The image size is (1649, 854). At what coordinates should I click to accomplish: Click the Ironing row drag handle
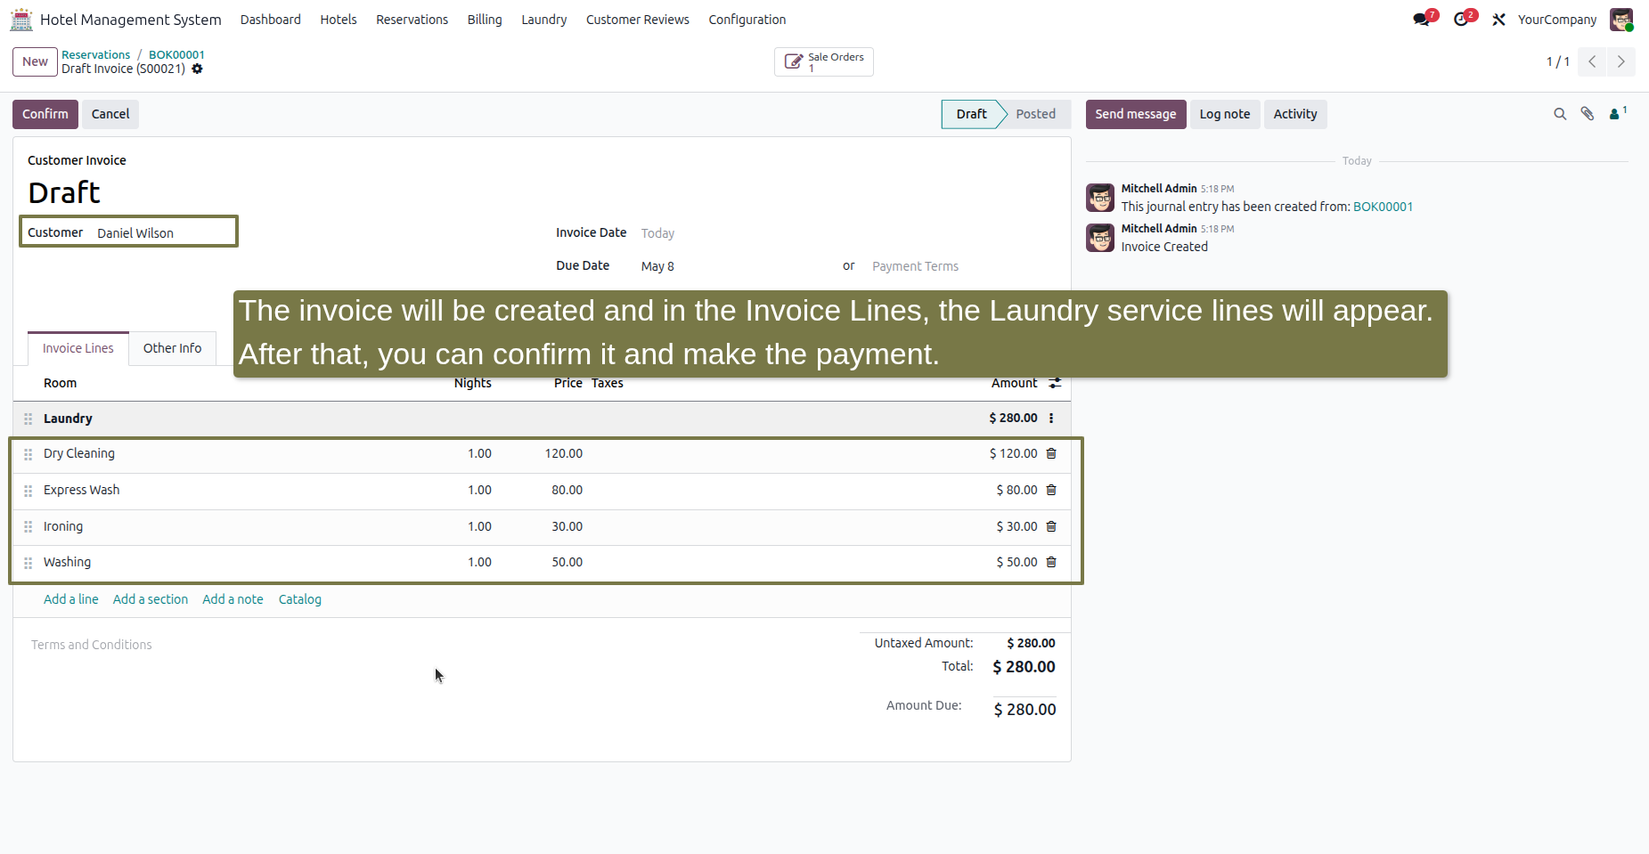coord(28,527)
